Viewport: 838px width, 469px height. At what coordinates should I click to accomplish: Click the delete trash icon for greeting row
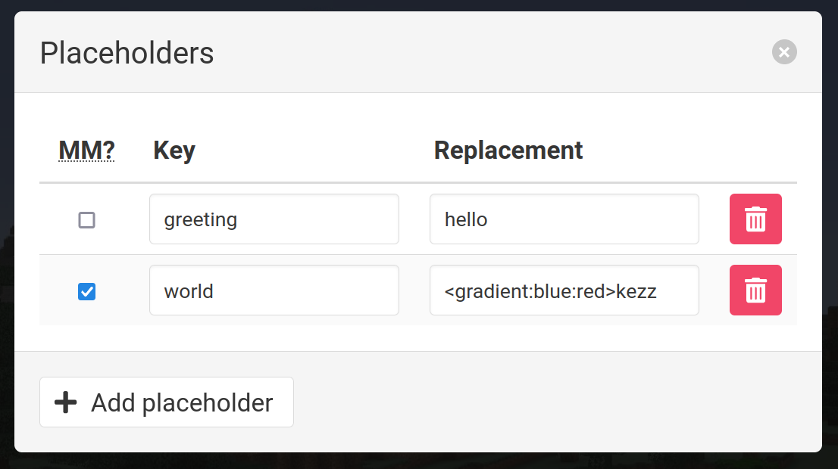pos(755,219)
